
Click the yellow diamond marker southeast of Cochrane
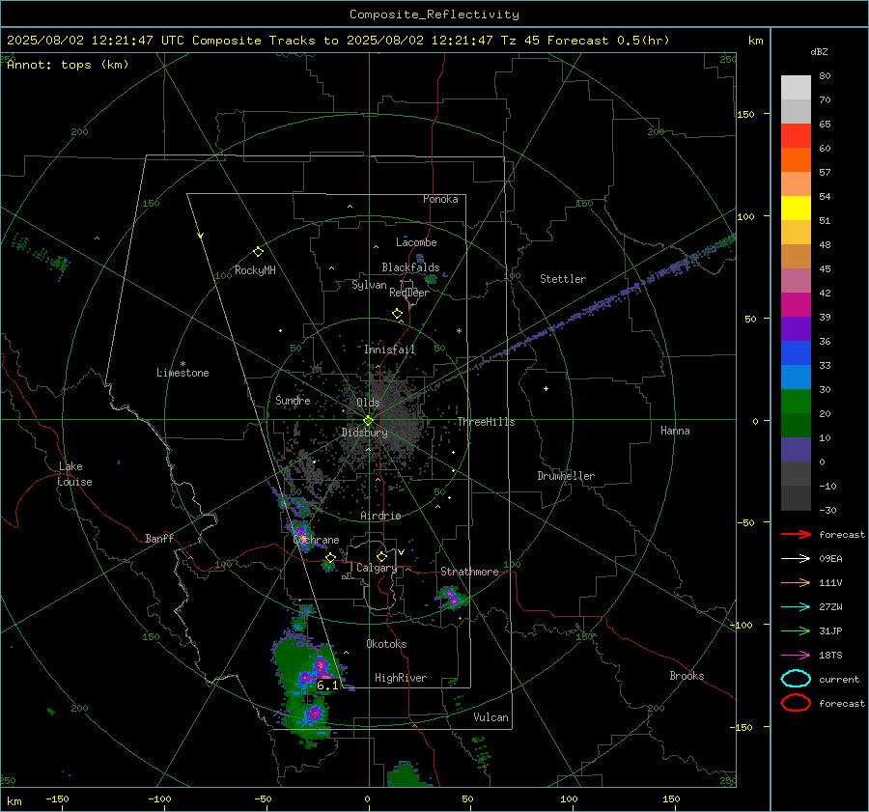[x=330, y=557]
